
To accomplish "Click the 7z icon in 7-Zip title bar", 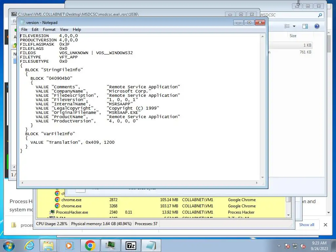I will pyautogui.click(x=14, y=14).
